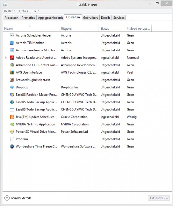Viewport: 173px width, 206px height.
Task: Click the NVIDIA NvTmru Application icon
Action: click(x=12, y=124)
